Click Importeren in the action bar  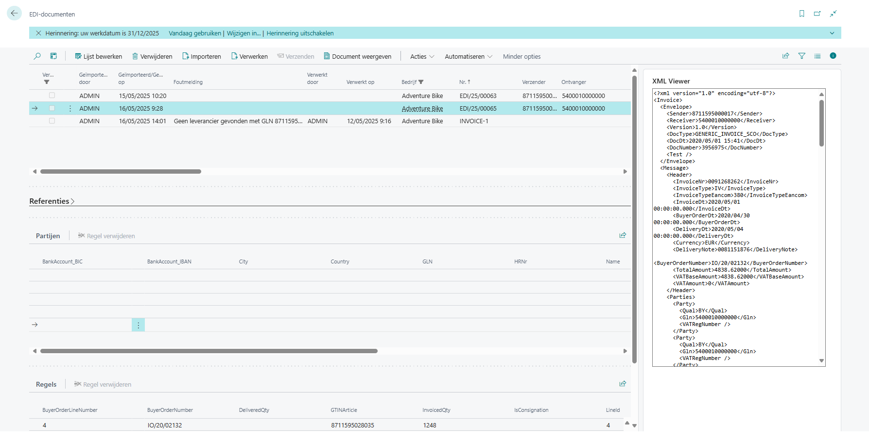[201, 57]
